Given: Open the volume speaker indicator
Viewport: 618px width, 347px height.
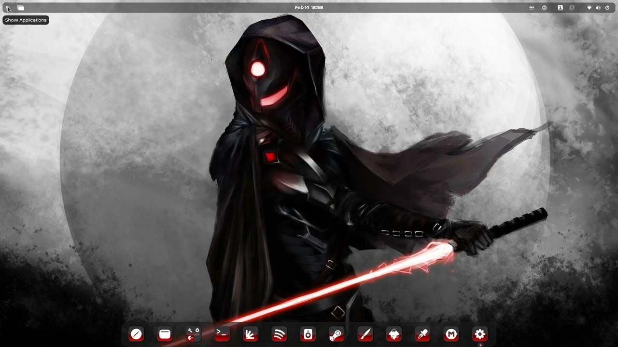Looking at the screenshot, I should (598, 8).
